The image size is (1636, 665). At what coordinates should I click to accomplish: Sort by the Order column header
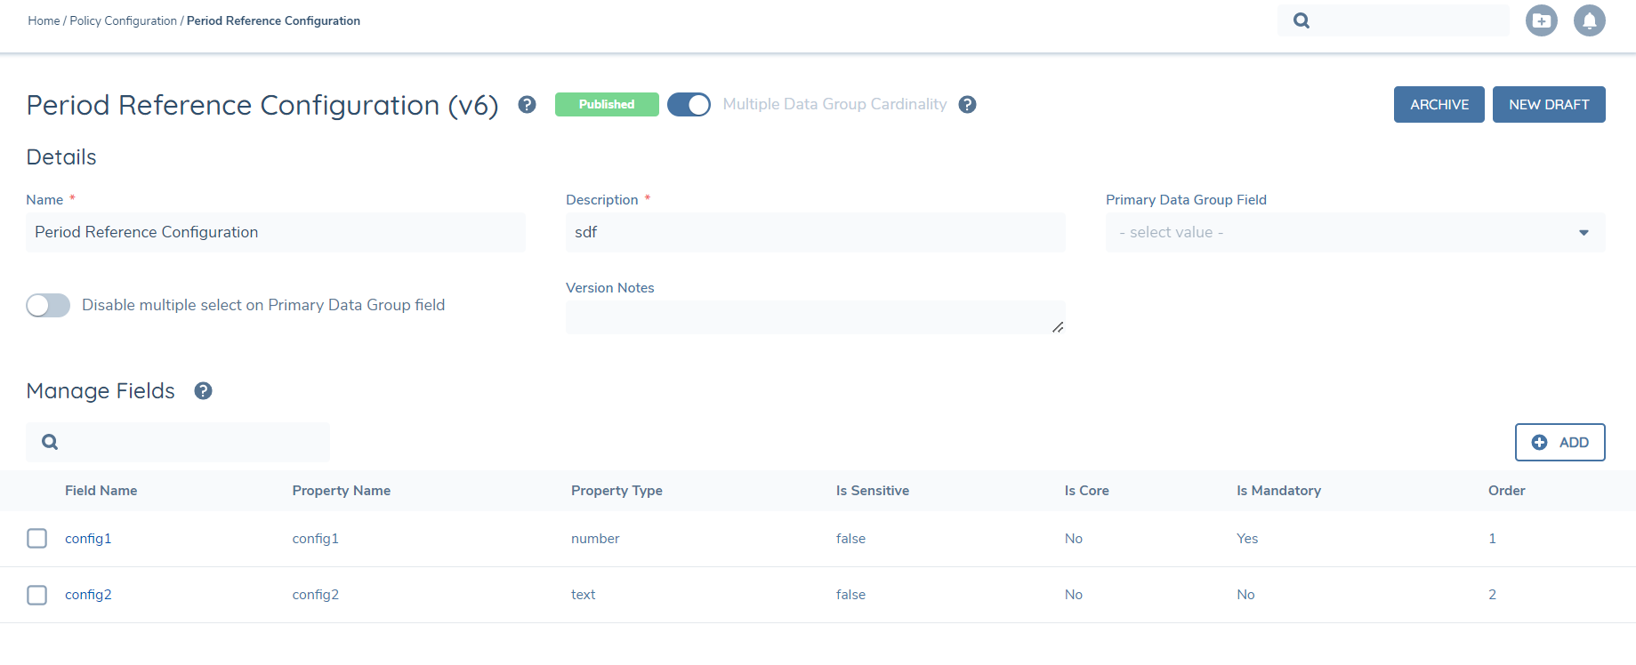pos(1506,491)
